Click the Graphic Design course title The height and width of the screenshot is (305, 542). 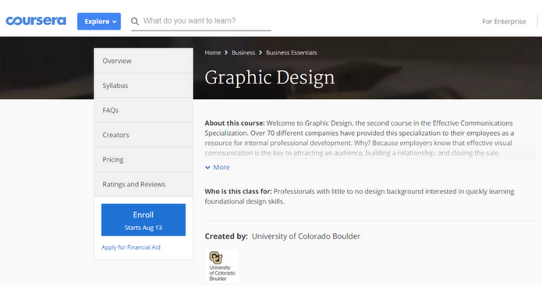click(270, 78)
